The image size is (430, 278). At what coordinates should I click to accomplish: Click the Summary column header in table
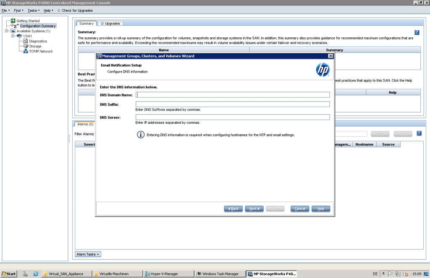coord(335,50)
